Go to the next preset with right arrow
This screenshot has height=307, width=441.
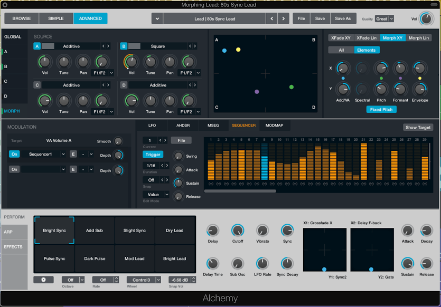(x=284, y=18)
